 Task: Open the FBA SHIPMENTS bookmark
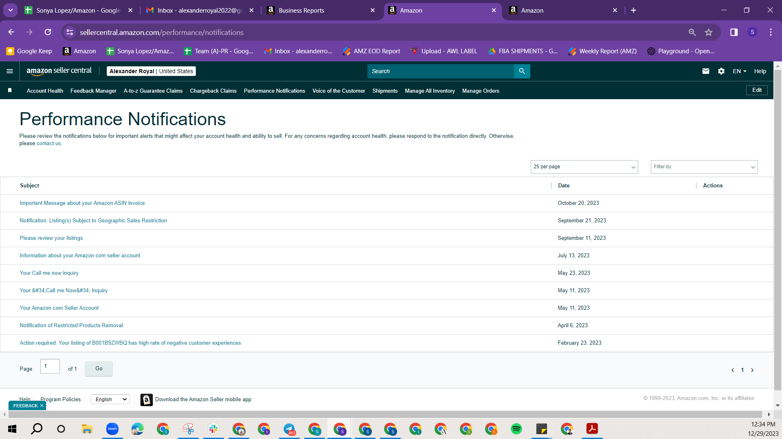click(x=523, y=51)
